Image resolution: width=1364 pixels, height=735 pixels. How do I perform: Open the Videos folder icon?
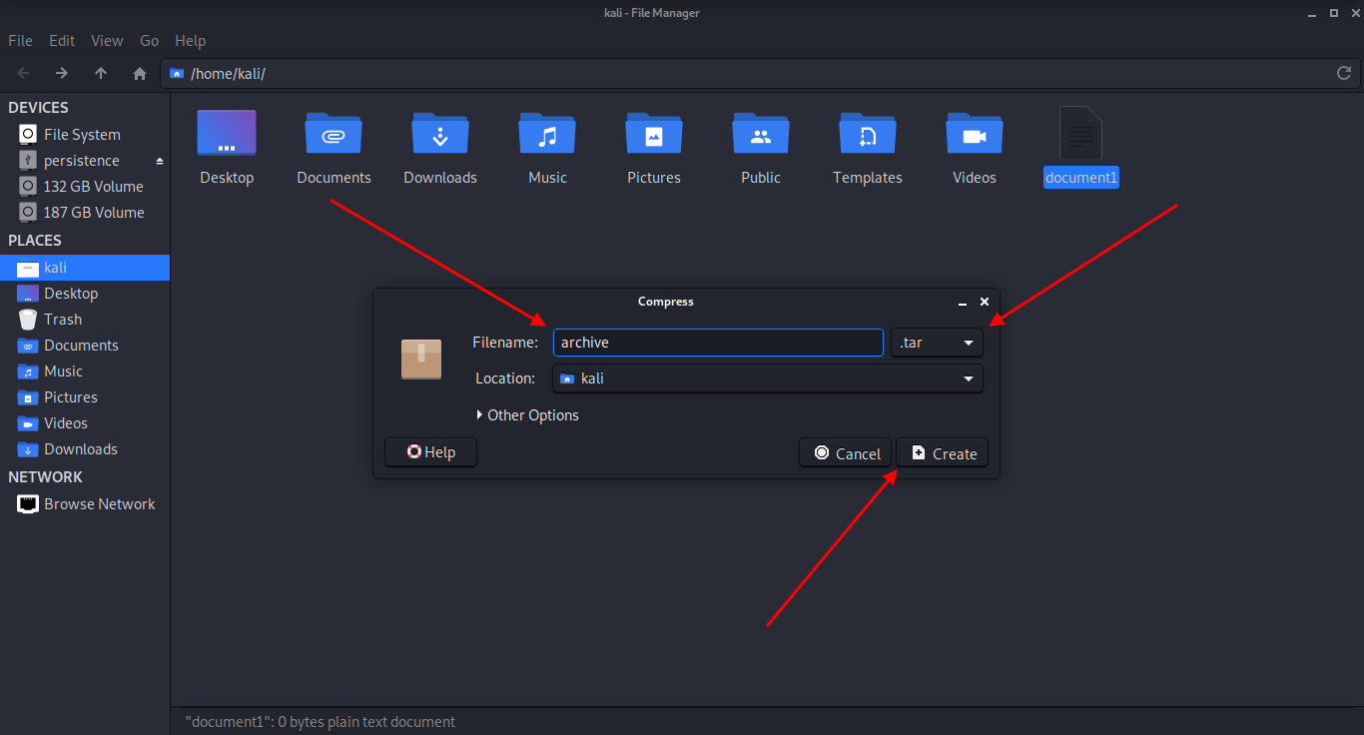tap(974, 135)
